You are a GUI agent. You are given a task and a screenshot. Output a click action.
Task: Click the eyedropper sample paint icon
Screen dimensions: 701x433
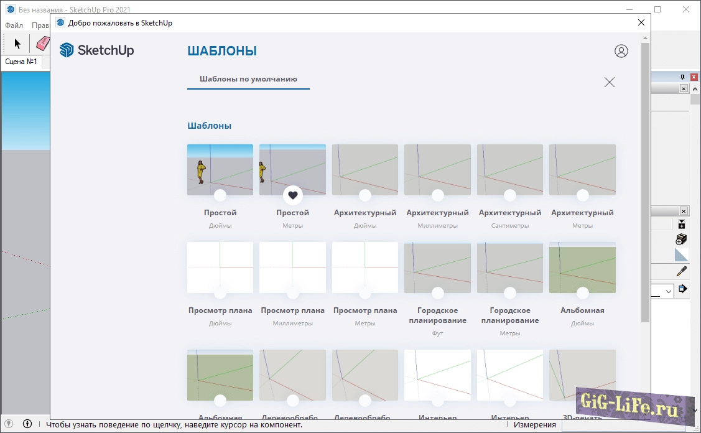tap(682, 272)
